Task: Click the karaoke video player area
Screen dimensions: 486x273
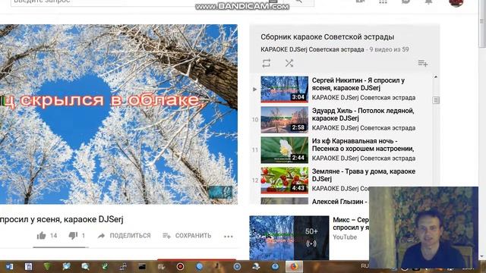Action: coord(118,115)
